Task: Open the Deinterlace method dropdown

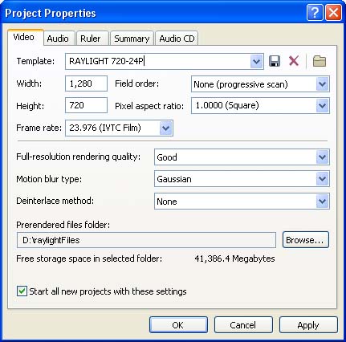Action: [322, 202]
